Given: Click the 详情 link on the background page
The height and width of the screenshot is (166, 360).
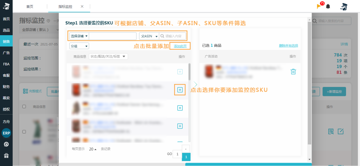Looking at the screenshot, I should tap(344, 44).
